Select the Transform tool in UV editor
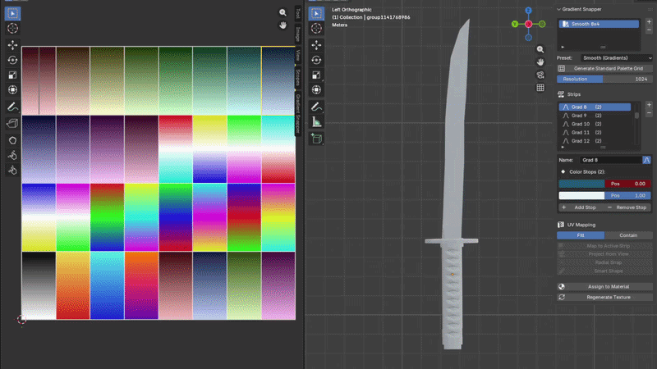 (x=12, y=90)
